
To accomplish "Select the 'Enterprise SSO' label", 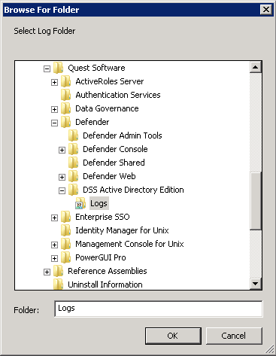I will pos(102,217).
